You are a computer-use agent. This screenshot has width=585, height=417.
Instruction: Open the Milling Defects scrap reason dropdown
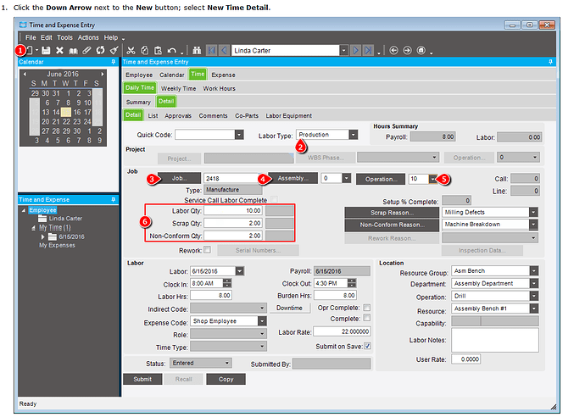point(533,212)
